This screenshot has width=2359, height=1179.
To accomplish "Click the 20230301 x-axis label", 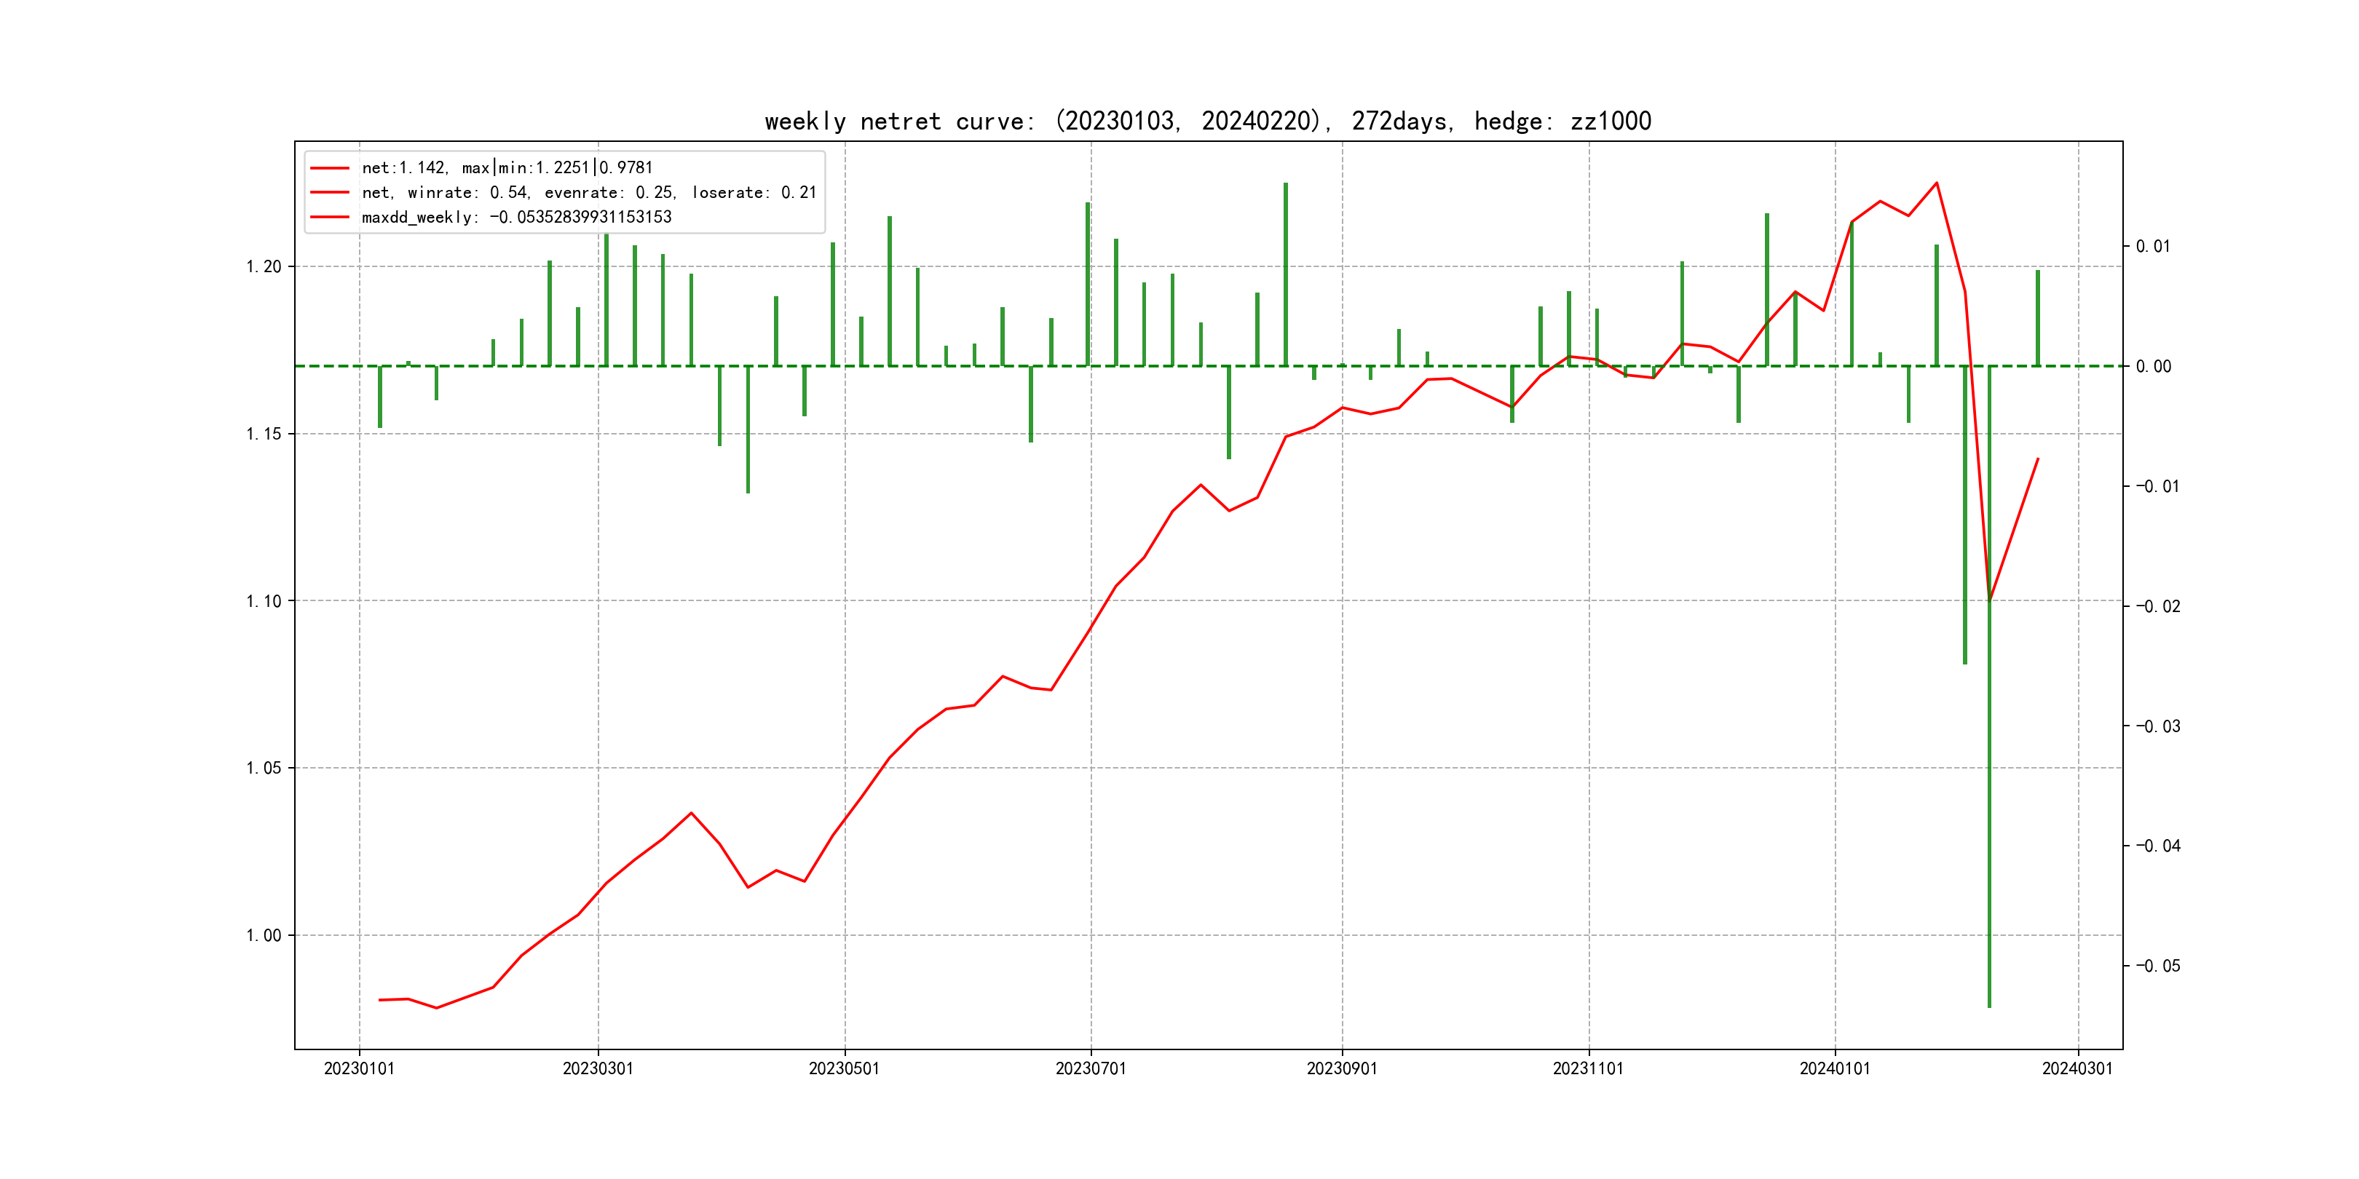I will coord(598,1068).
